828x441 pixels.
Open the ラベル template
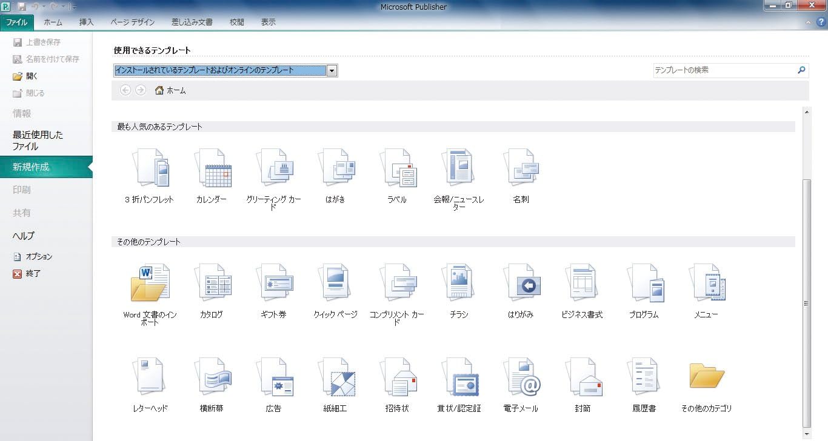tap(398, 167)
